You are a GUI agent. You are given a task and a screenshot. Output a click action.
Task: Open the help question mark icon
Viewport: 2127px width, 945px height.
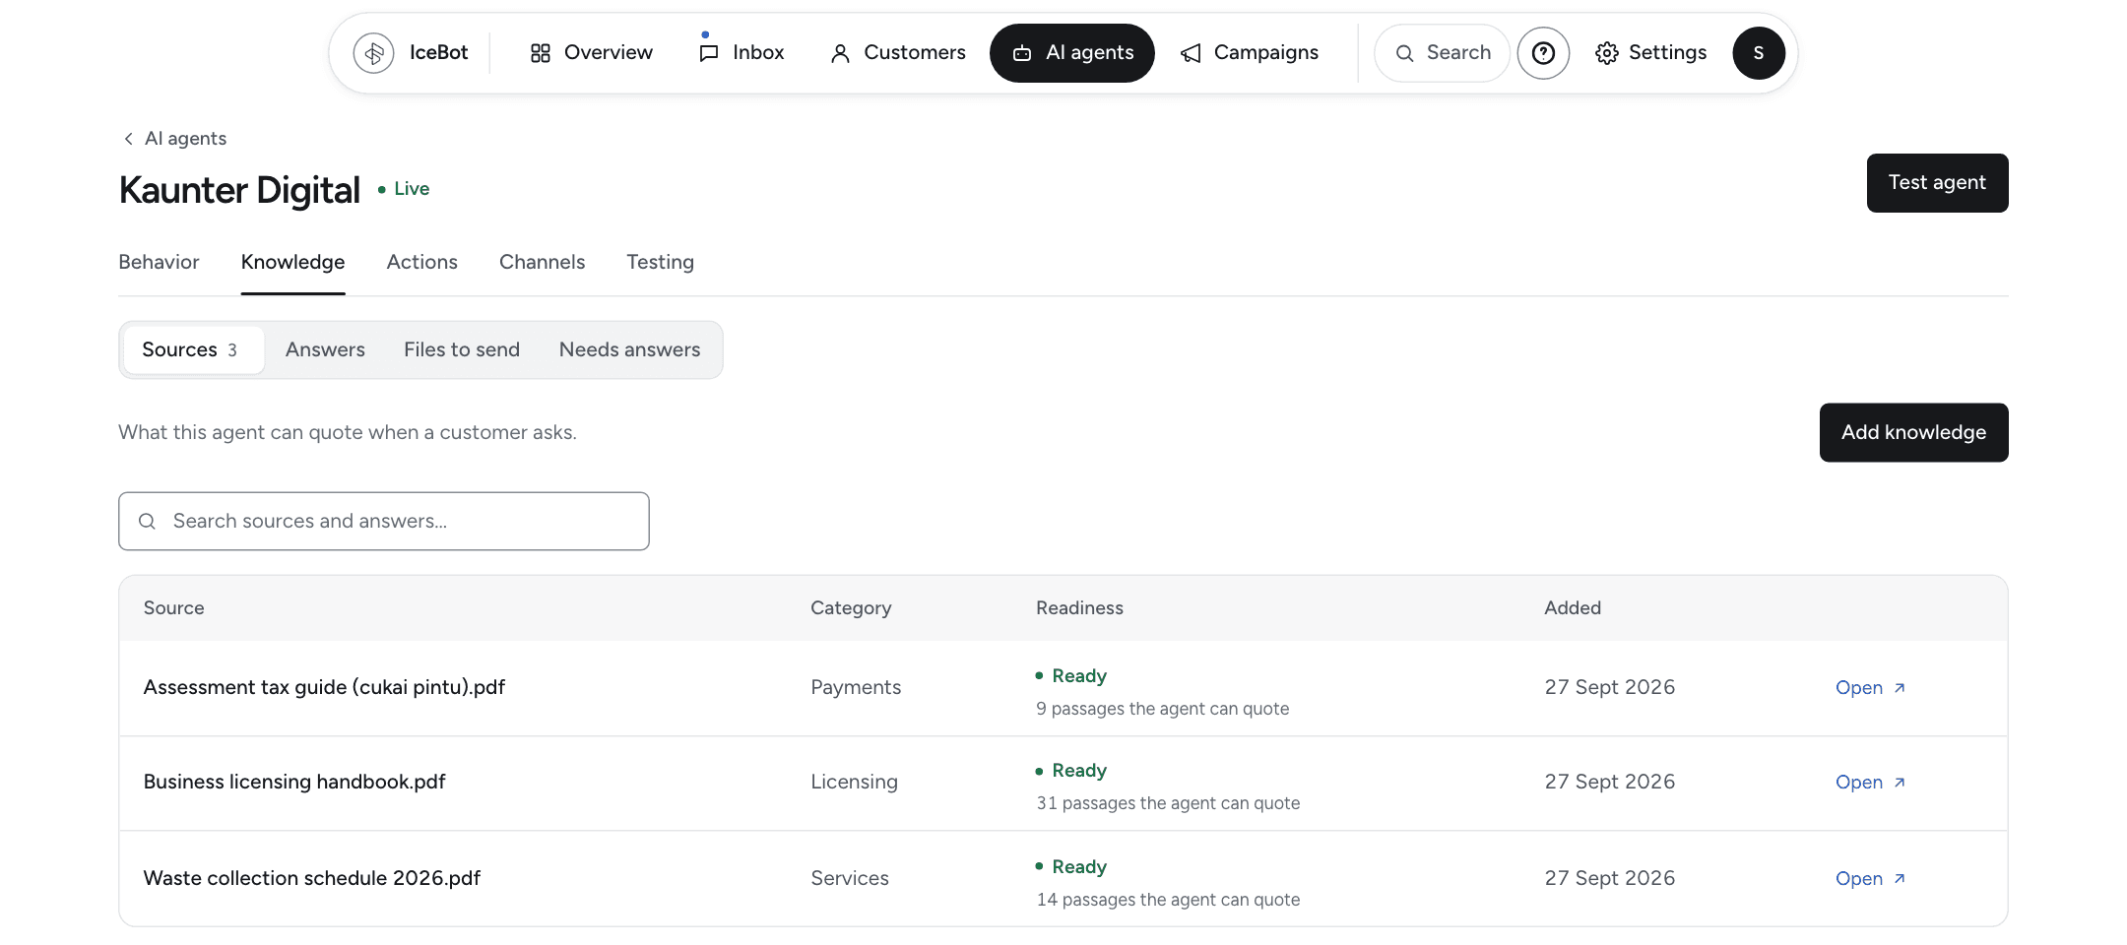coord(1543,53)
